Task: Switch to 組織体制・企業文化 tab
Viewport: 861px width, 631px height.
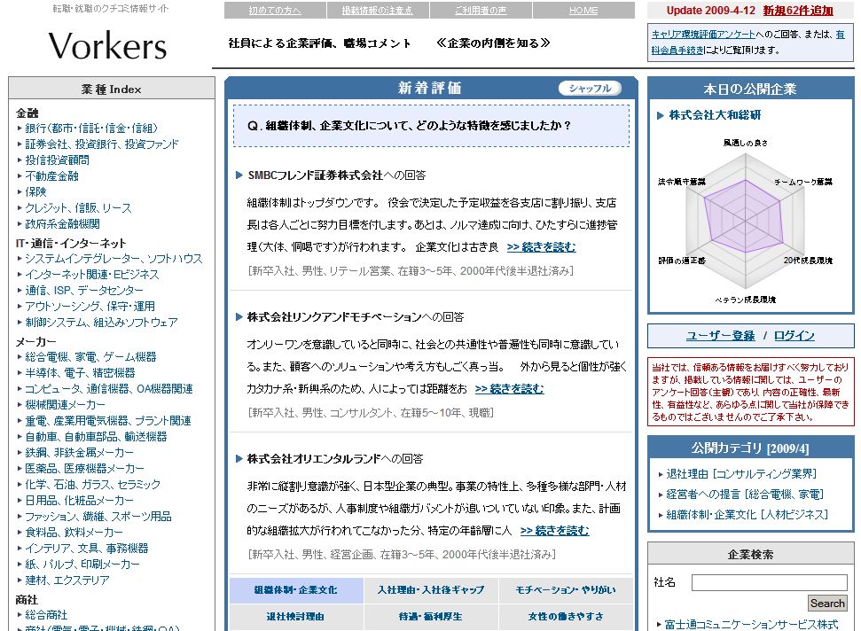Action: pos(296,590)
